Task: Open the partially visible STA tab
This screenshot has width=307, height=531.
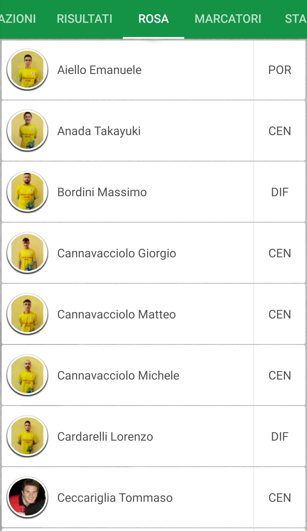Action: [296, 19]
